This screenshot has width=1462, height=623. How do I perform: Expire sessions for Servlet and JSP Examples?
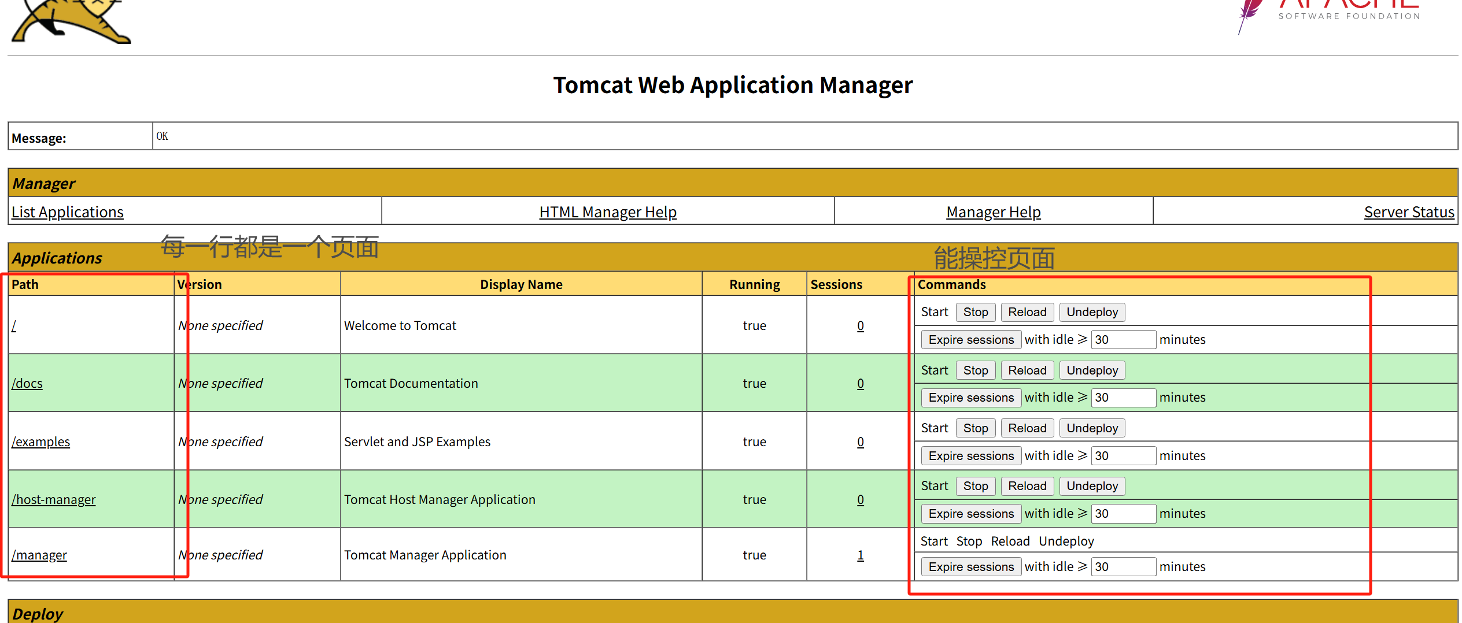point(971,456)
